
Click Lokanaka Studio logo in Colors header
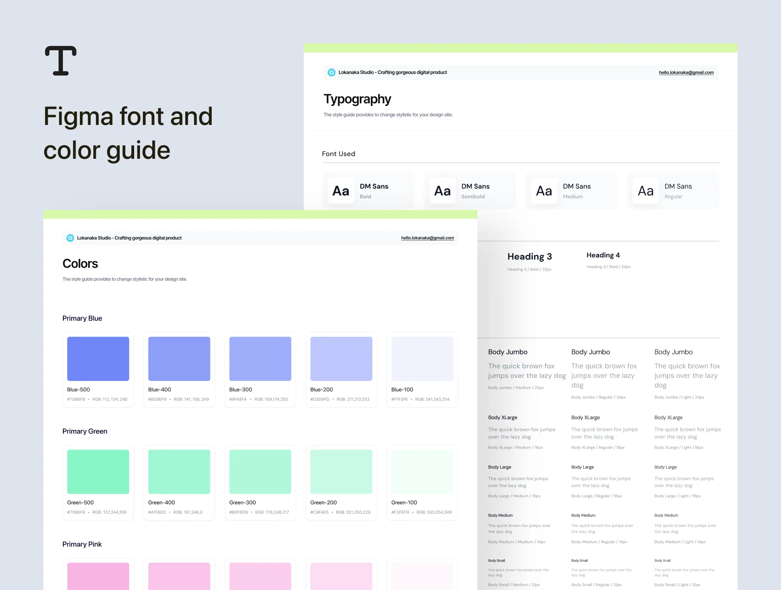(70, 238)
